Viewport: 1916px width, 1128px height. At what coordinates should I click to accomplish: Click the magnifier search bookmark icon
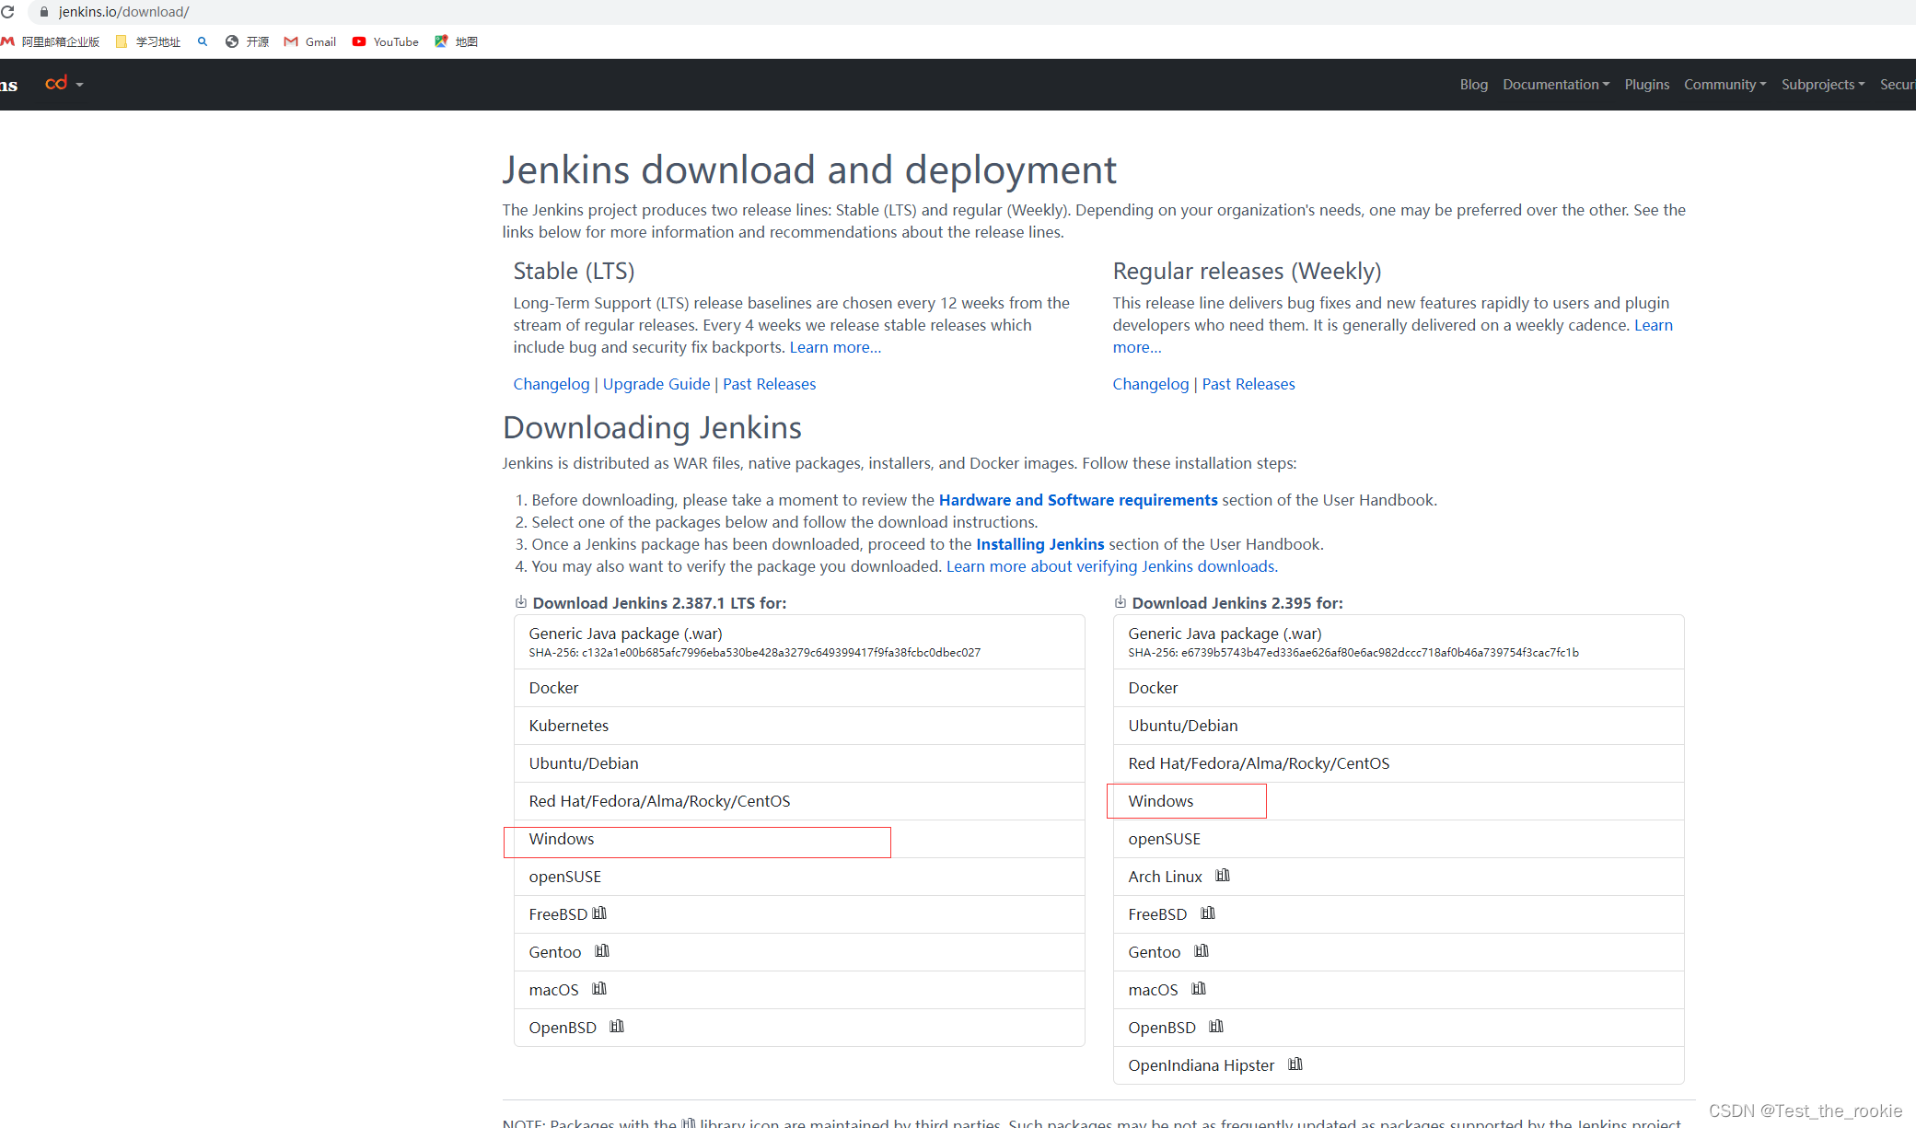pos(203,41)
